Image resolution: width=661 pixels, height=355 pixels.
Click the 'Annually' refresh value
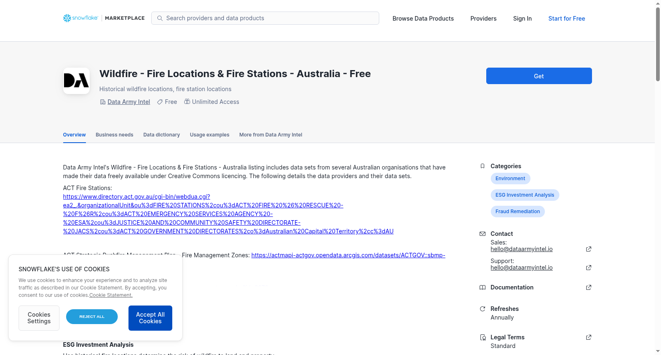point(502,317)
